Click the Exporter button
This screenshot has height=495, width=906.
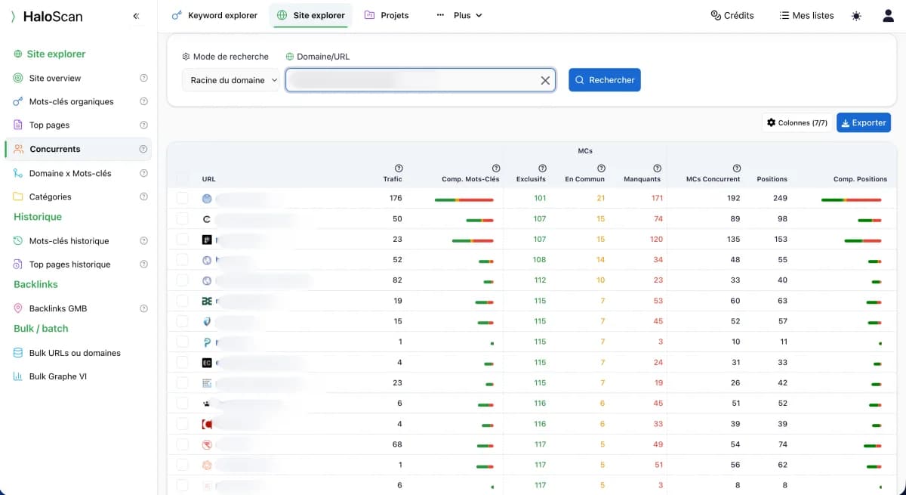click(863, 122)
